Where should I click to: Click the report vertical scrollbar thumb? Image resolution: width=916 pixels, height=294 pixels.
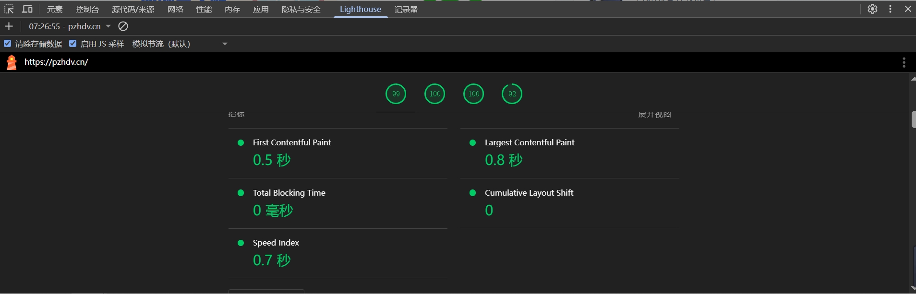(913, 119)
